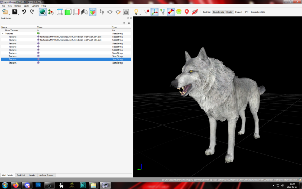Toggle the Block Details panel button

[219, 12]
